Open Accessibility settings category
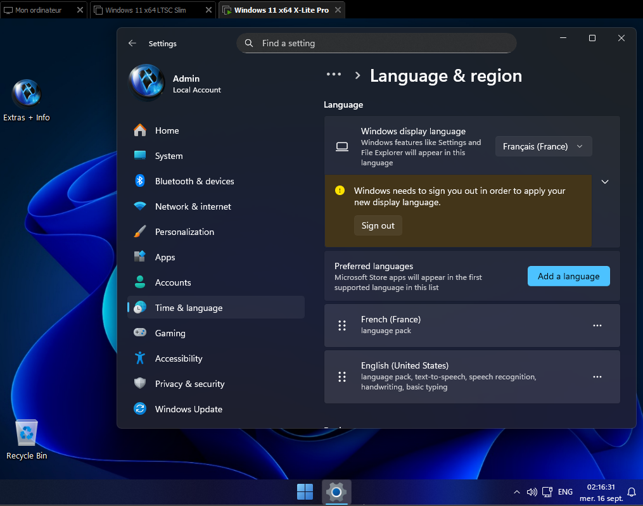643x506 pixels. [216, 358]
